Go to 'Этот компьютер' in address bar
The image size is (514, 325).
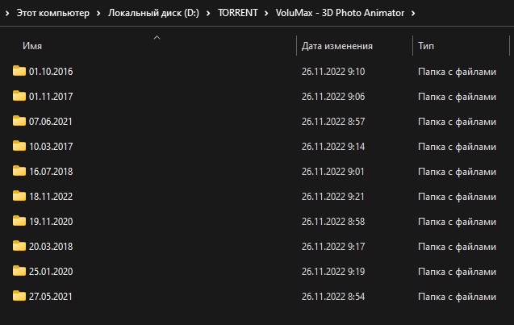pyautogui.click(x=52, y=14)
